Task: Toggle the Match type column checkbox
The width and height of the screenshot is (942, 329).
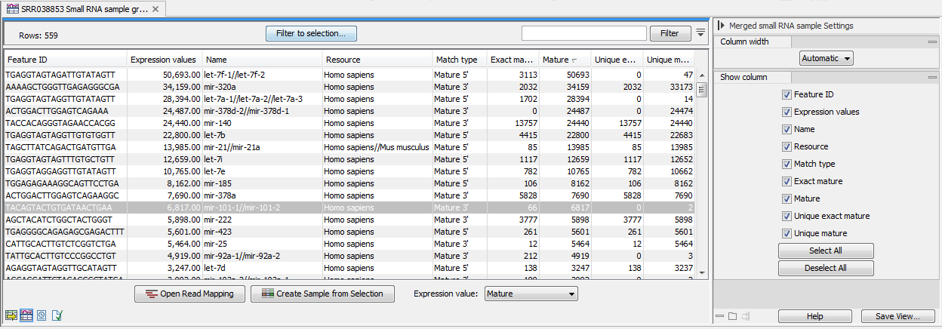Action: pos(787,164)
